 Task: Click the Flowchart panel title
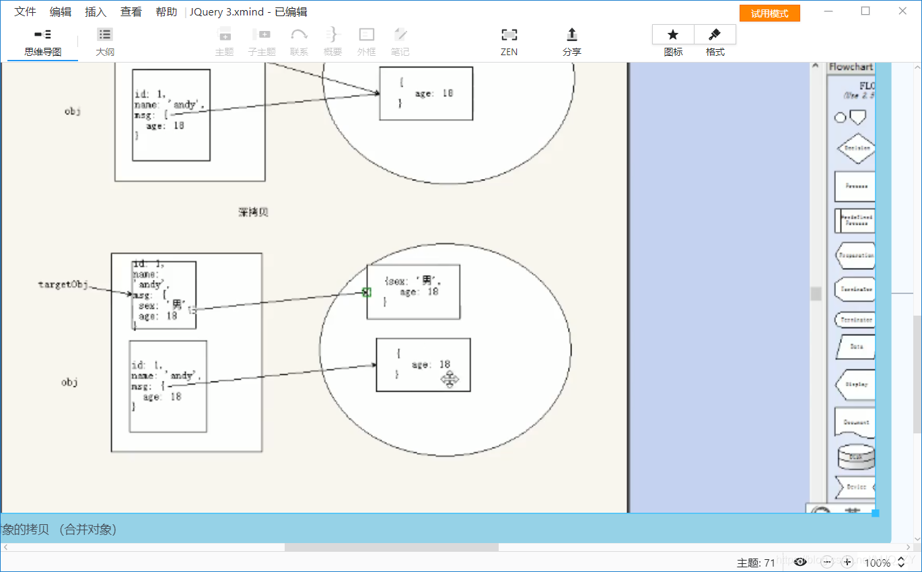pyautogui.click(x=851, y=67)
